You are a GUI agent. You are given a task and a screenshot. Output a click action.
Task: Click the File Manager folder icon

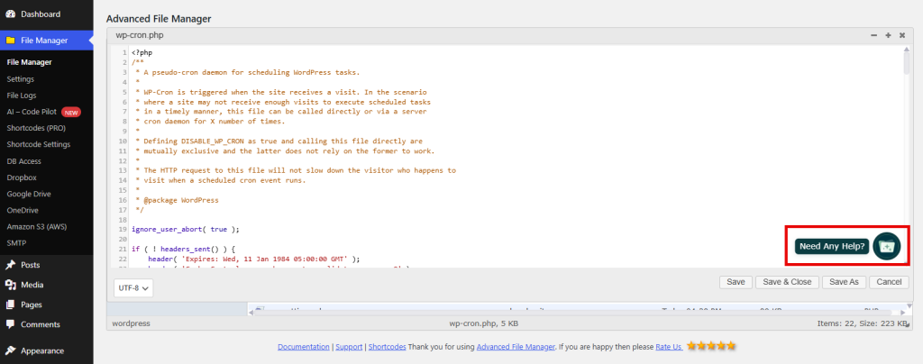coord(10,41)
